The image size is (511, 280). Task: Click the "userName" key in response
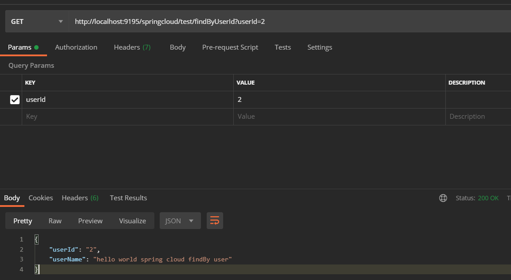pyautogui.click(x=67, y=260)
